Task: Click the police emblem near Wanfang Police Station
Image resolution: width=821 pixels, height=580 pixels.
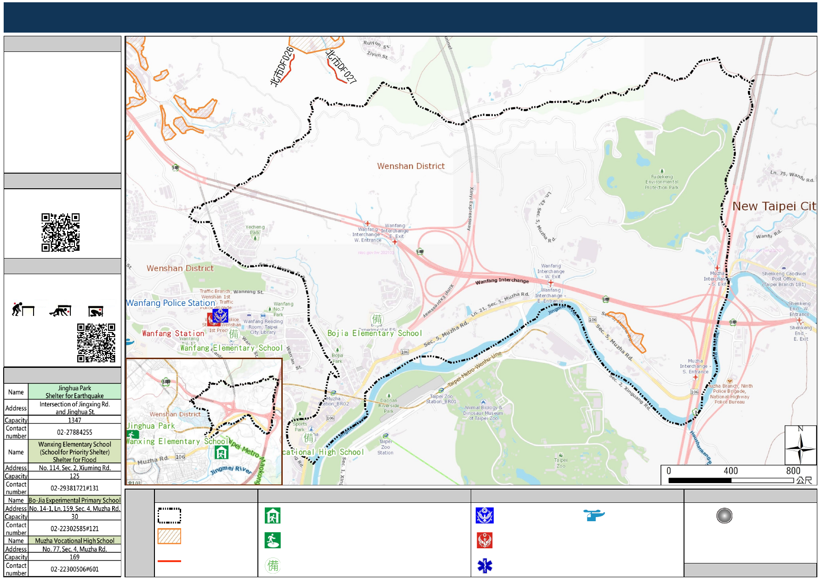Action: click(x=220, y=315)
